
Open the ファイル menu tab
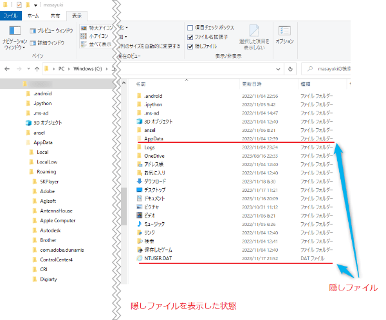pos(10,15)
